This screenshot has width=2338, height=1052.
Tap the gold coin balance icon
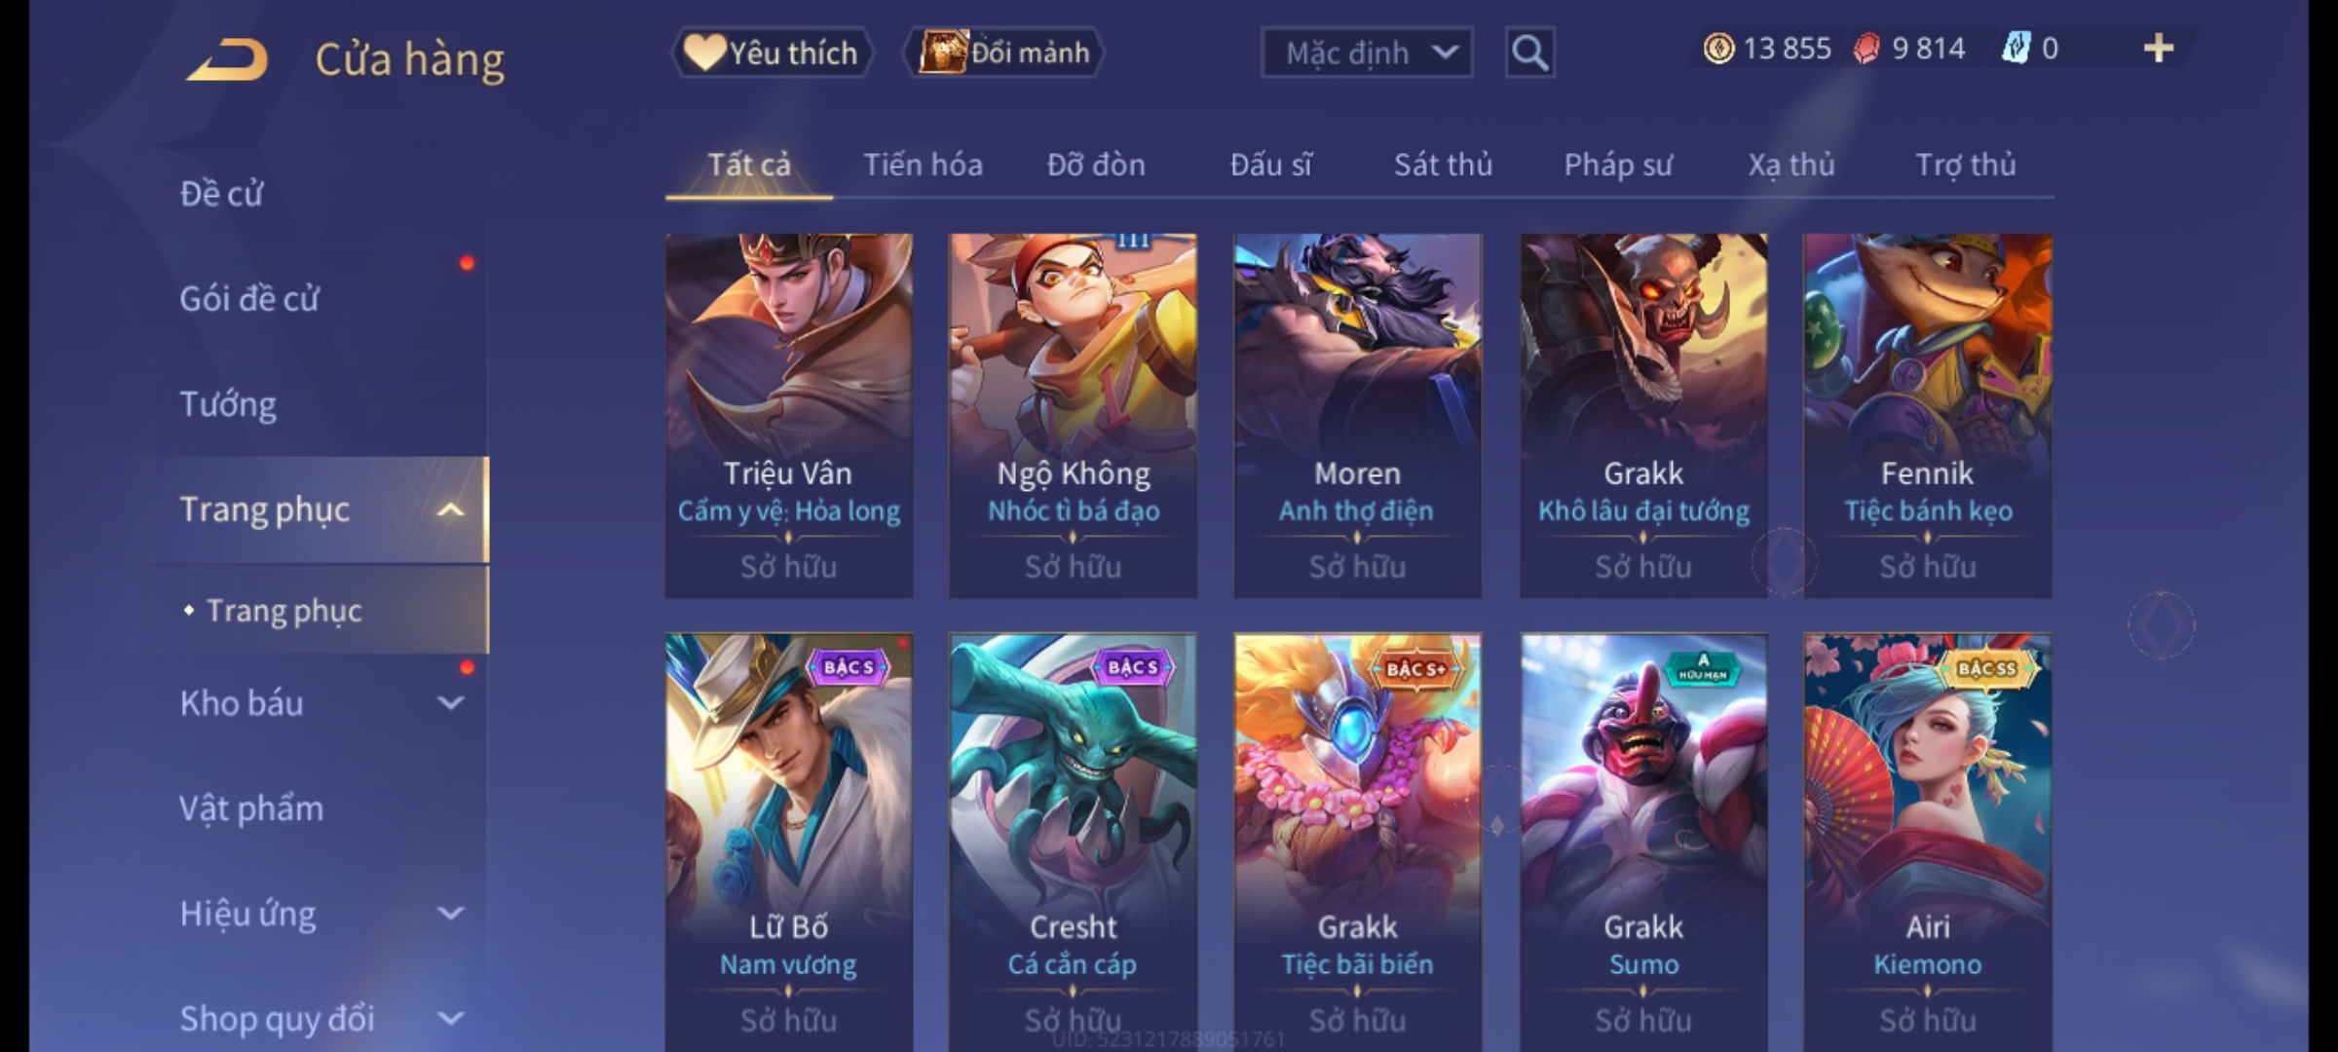1718,48
